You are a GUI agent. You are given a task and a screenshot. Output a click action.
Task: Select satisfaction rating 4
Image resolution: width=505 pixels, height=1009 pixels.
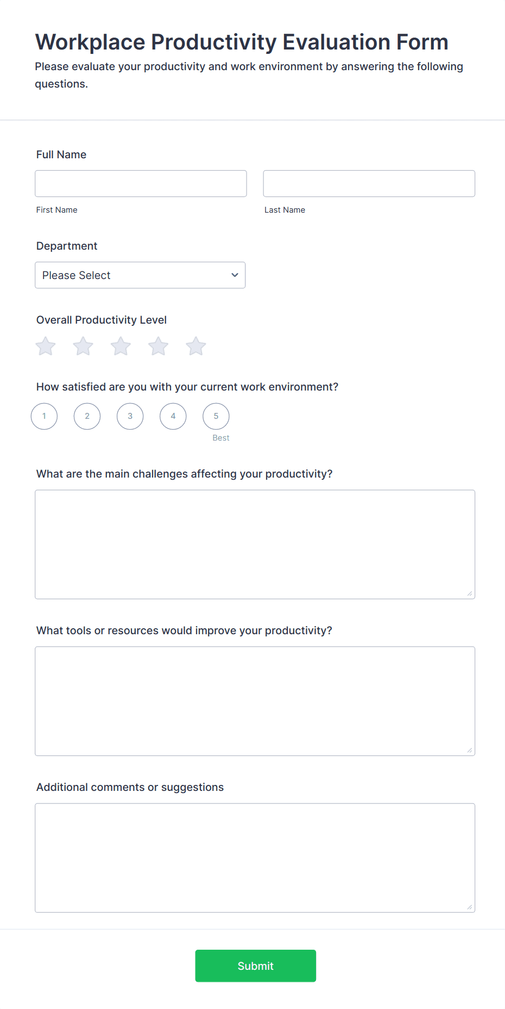pos(173,416)
